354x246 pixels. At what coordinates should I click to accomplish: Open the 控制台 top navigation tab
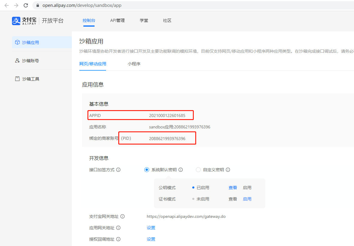tap(89, 20)
